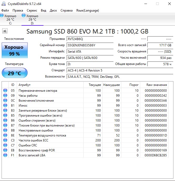Click current value 71 in temperature row
Image resolution: width=175 pixels, height=181 pixels.
coord(99,135)
